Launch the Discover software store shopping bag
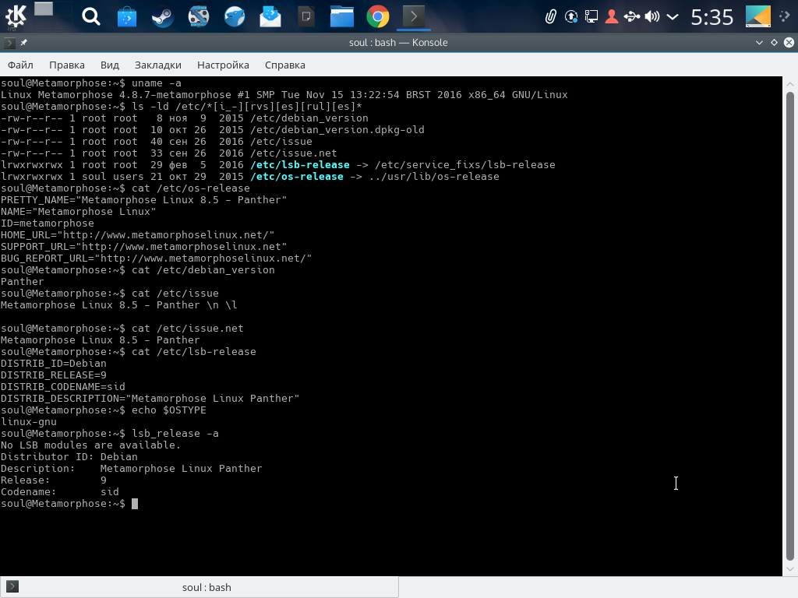This screenshot has width=798, height=598. coord(127,17)
